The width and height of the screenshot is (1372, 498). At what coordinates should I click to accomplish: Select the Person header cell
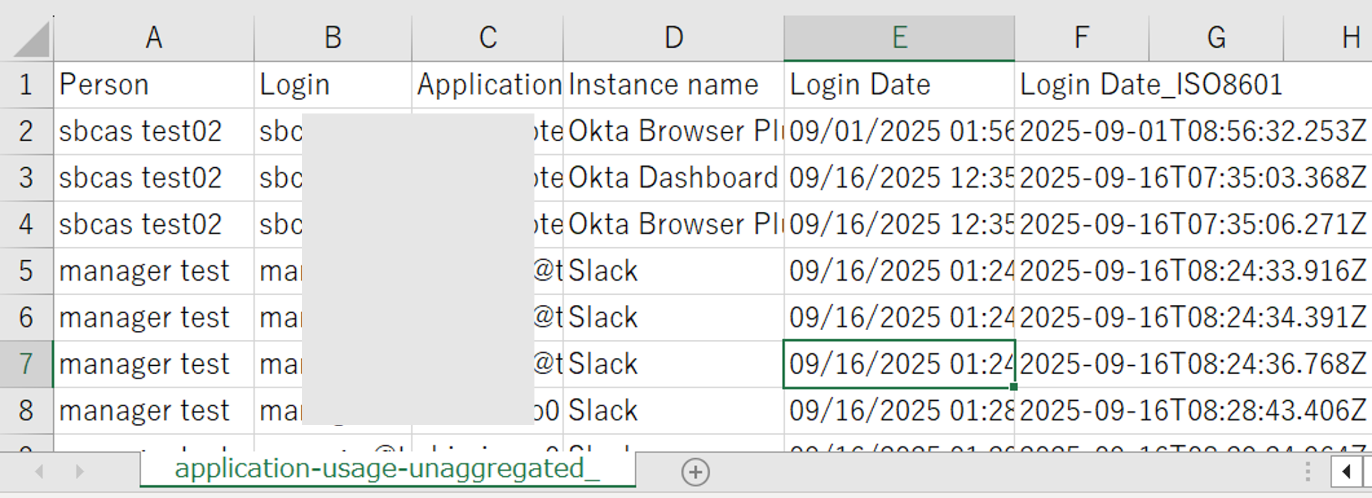click(153, 85)
